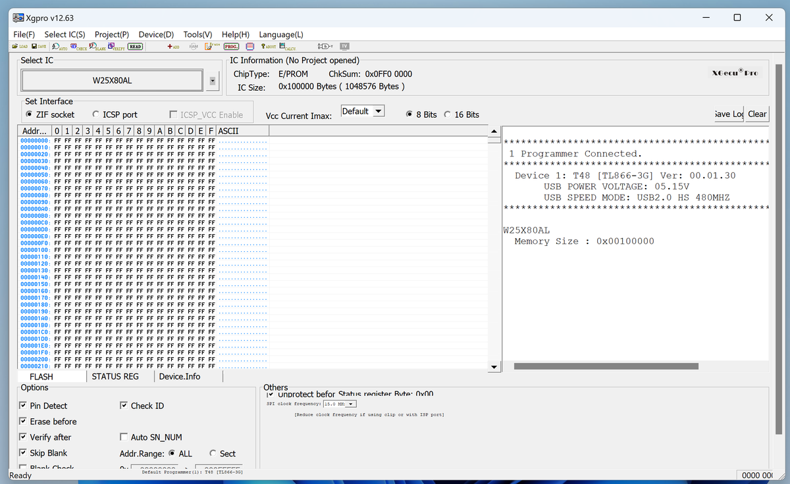Viewport: 790px width, 484px height.
Task: Toggle Verify after checkbox
Action: click(x=24, y=437)
